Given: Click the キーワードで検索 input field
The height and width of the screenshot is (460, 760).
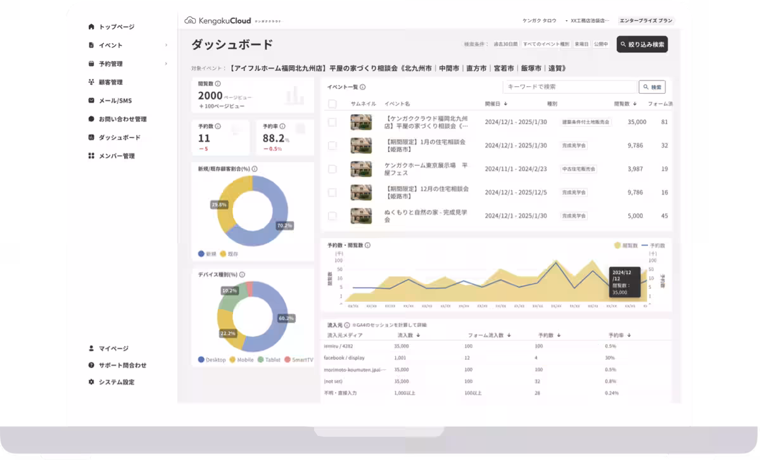Looking at the screenshot, I should pos(569,87).
